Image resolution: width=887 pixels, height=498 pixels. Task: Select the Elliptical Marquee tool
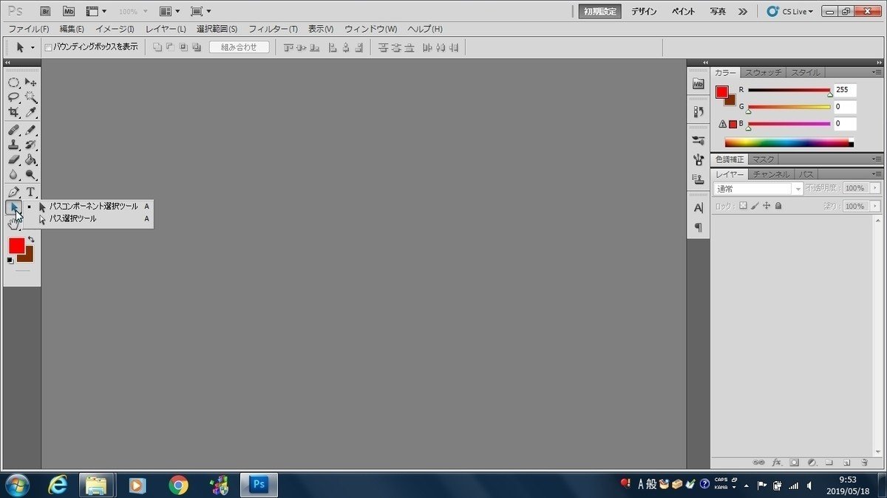click(13, 82)
